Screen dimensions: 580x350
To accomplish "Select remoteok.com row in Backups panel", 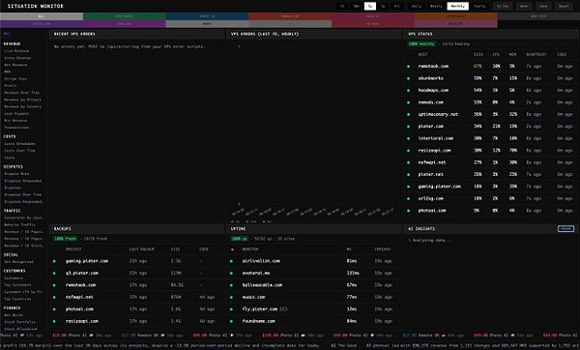I will click(137, 285).
